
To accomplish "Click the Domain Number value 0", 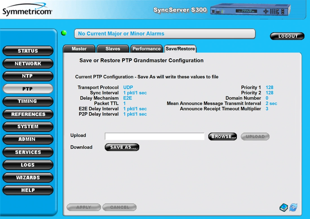I will pos(267,98).
